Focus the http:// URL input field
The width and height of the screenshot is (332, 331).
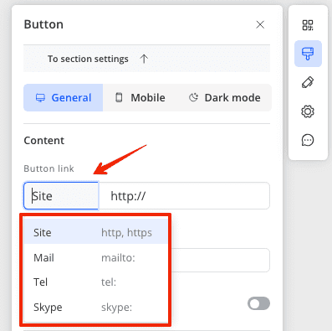(x=184, y=195)
